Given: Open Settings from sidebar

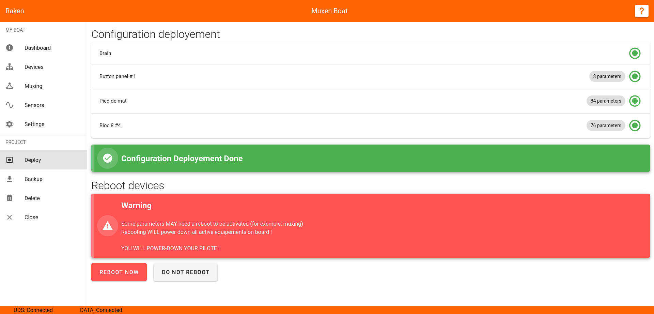Looking at the screenshot, I should coord(44,124).
